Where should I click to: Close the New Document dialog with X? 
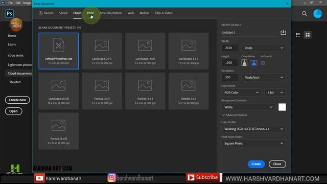[287, 4]
